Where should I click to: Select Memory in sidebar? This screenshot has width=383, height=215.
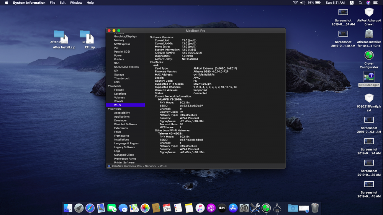pyautogui.click(x=119, y=40)
